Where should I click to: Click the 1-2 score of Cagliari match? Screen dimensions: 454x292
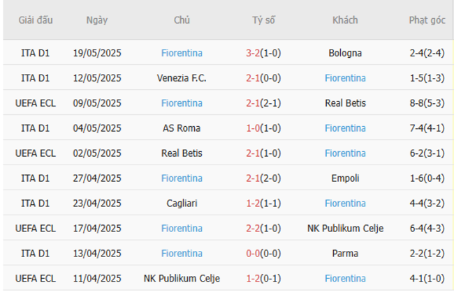coord(254,203)
